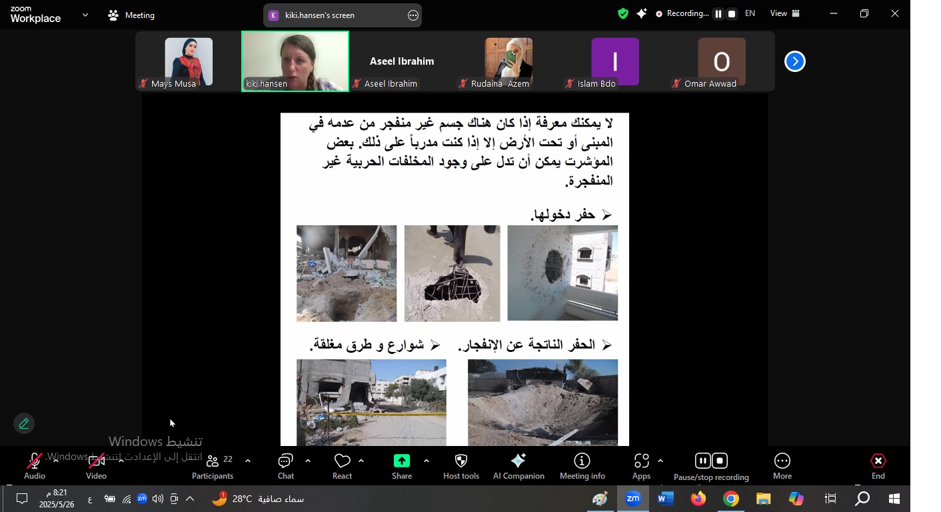The width and height of the screenshot is (941, 512).
Task: Open Word from the taskbar
Action: [x=666, y=499]
